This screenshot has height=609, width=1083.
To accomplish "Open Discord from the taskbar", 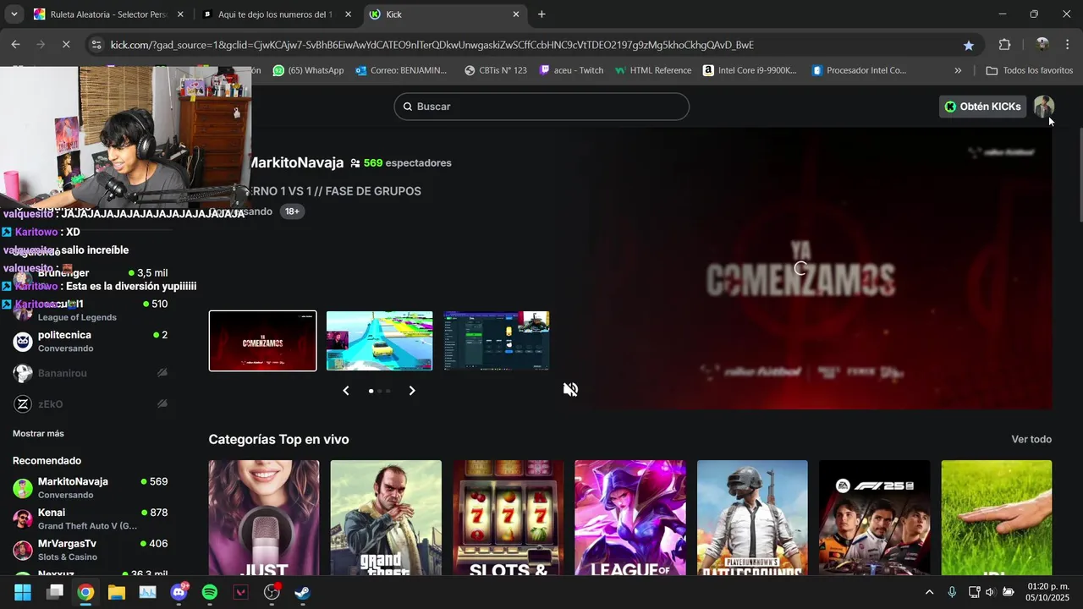I will 179,592.
